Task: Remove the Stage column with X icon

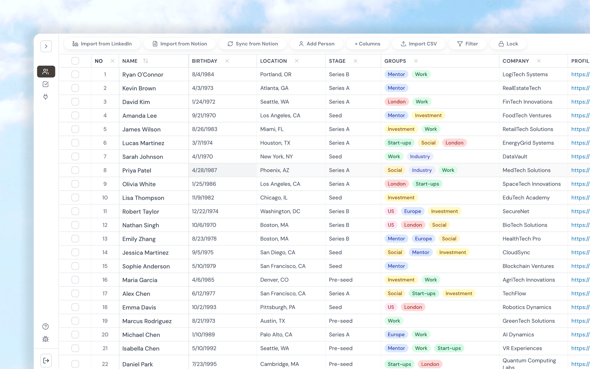Action: [355, 61]
